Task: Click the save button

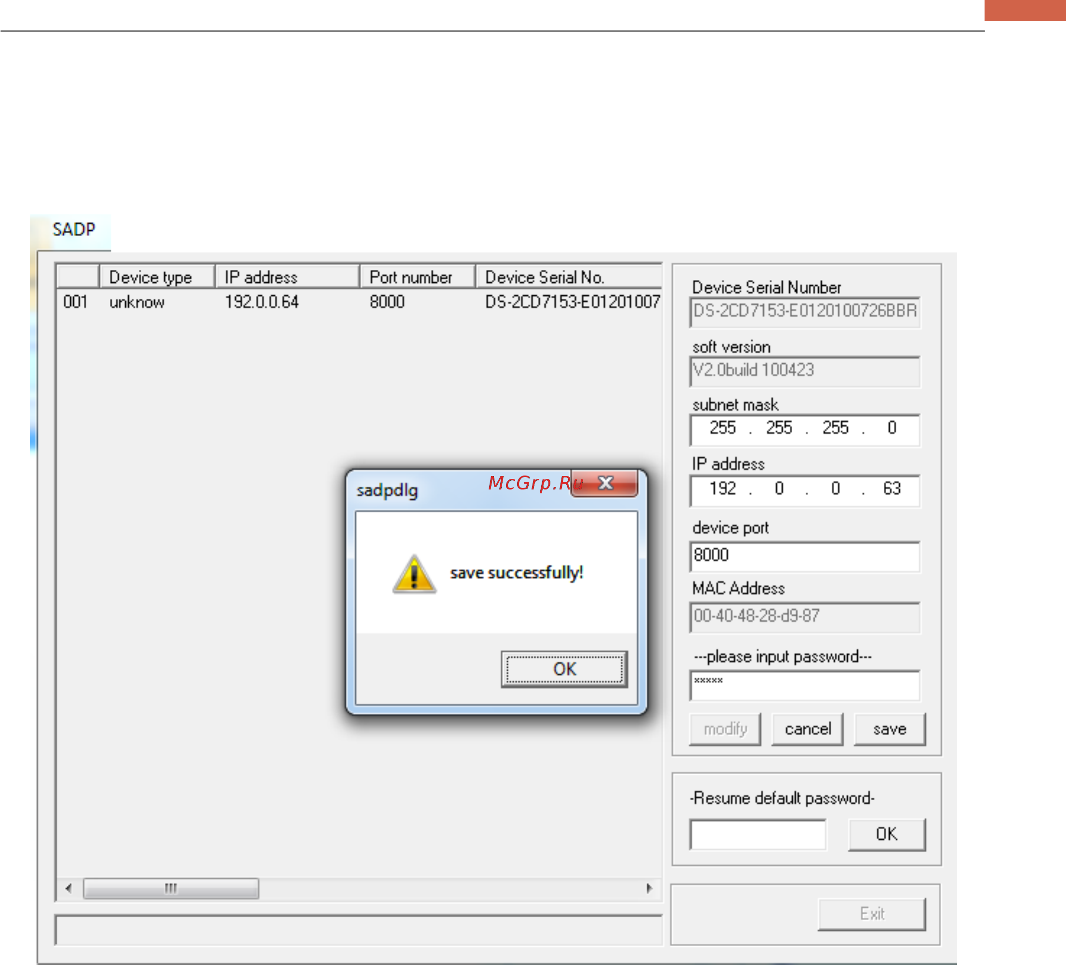Action: point(890,729)
